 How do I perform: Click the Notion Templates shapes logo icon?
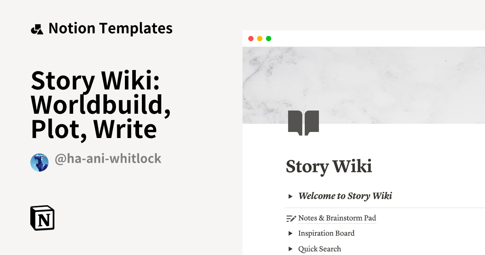[37, 29]
